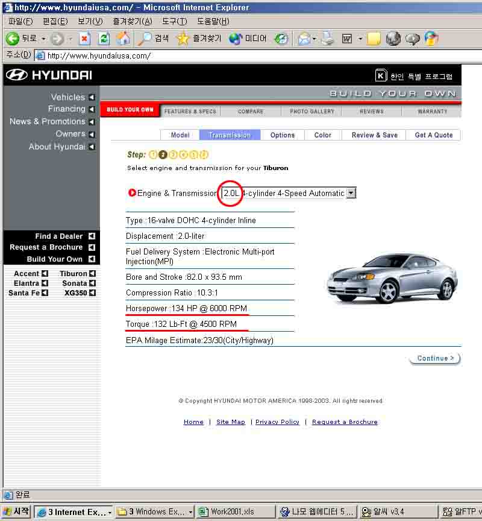Open the 파일(F) menu
482x521 pixels.
coord(20,22)
